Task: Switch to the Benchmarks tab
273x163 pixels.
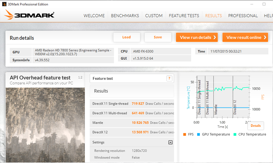Action: point(125,16)
